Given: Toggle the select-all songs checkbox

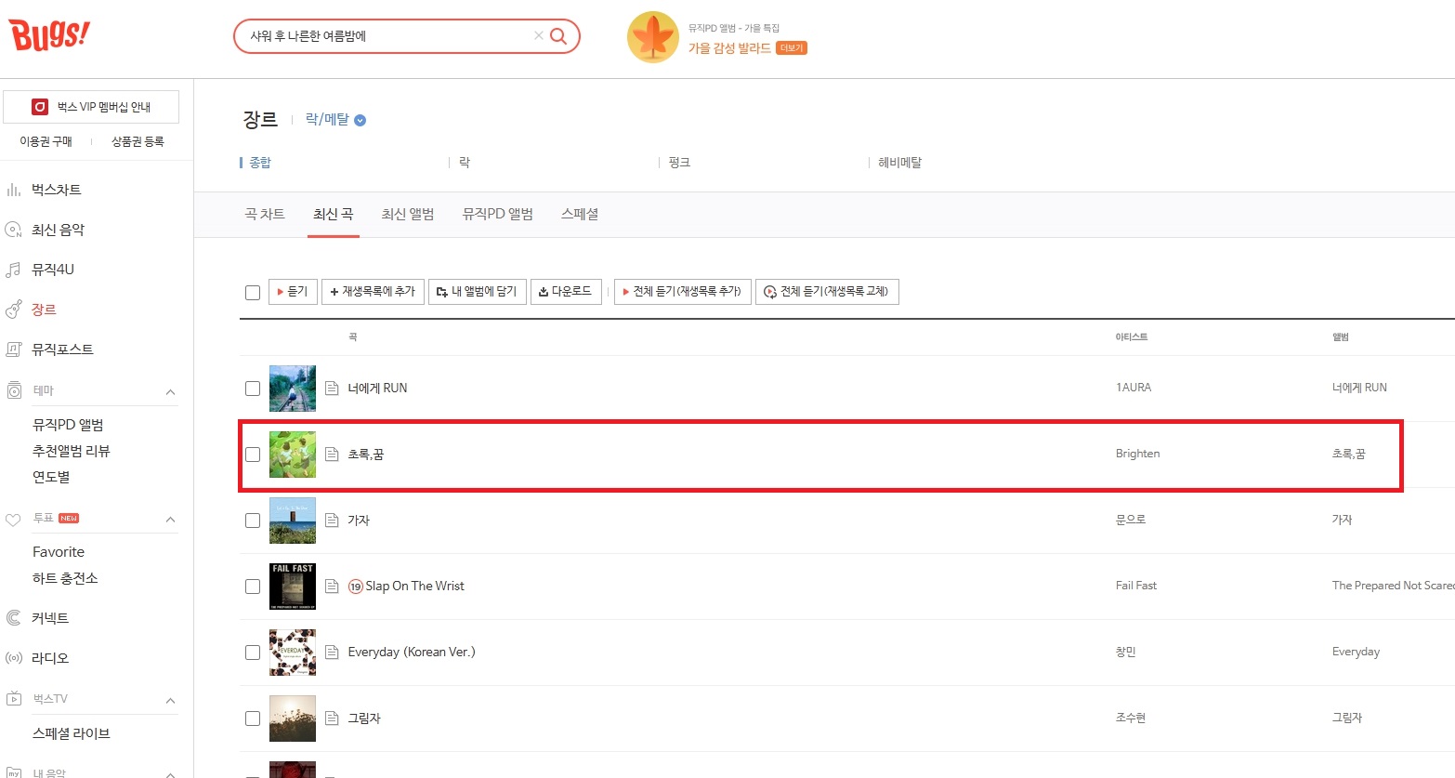Looking at the screenshot, I should (253, 293).
